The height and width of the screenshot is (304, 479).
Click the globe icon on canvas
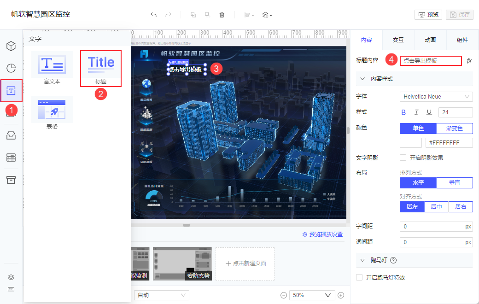[x=146, y=84]
